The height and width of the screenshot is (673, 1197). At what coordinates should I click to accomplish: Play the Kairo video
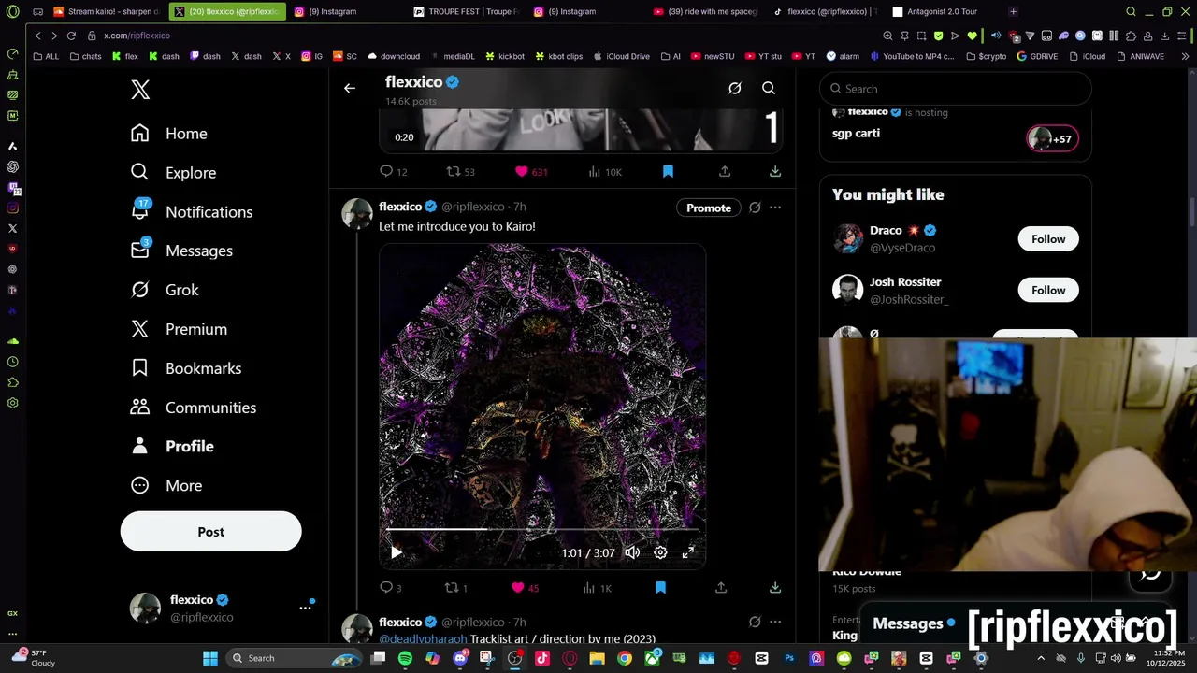tap(397, 552)
